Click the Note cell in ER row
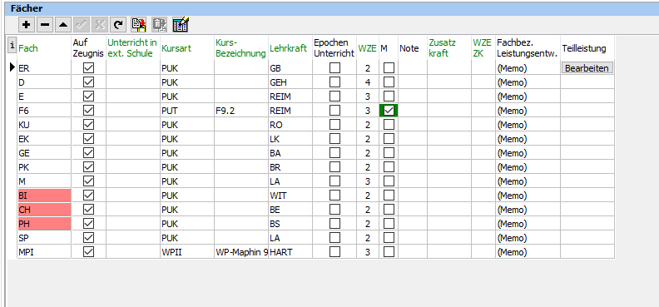This screenshot has height=307, width=659. tap(413, 68)
